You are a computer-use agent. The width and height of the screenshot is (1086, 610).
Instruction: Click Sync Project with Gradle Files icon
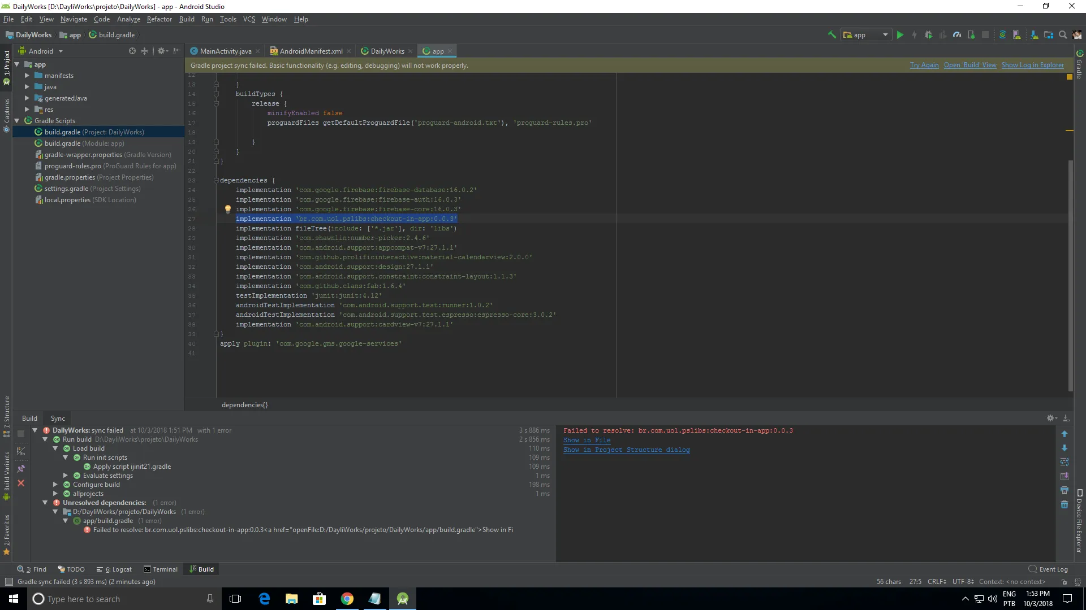pyautogui.click(x=1002, y=35)
